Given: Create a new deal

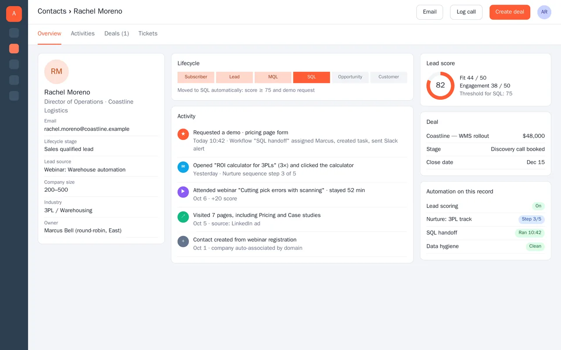Looking at the screenshot, I should [x=510, y=12].
